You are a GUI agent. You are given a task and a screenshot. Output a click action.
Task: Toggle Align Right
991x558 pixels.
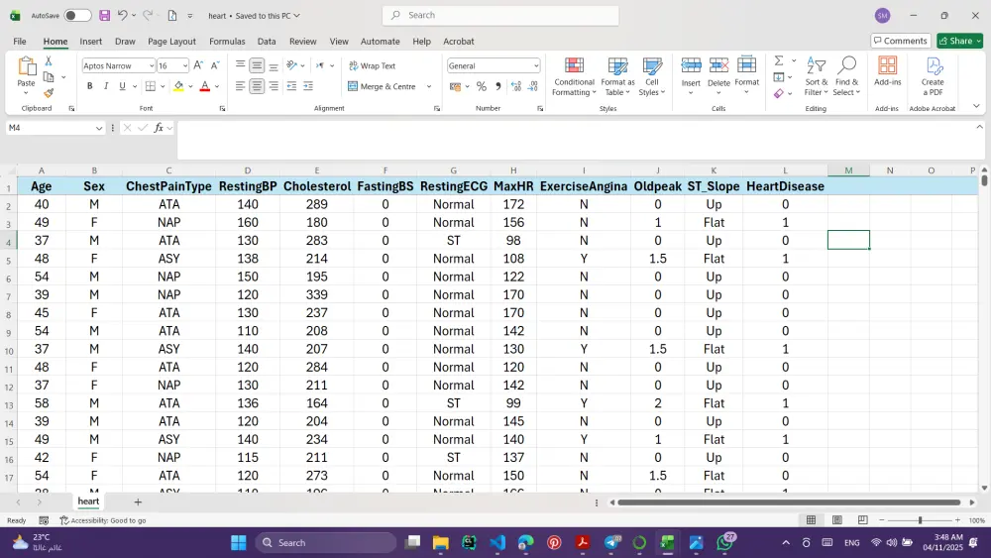tap(274, 86)
